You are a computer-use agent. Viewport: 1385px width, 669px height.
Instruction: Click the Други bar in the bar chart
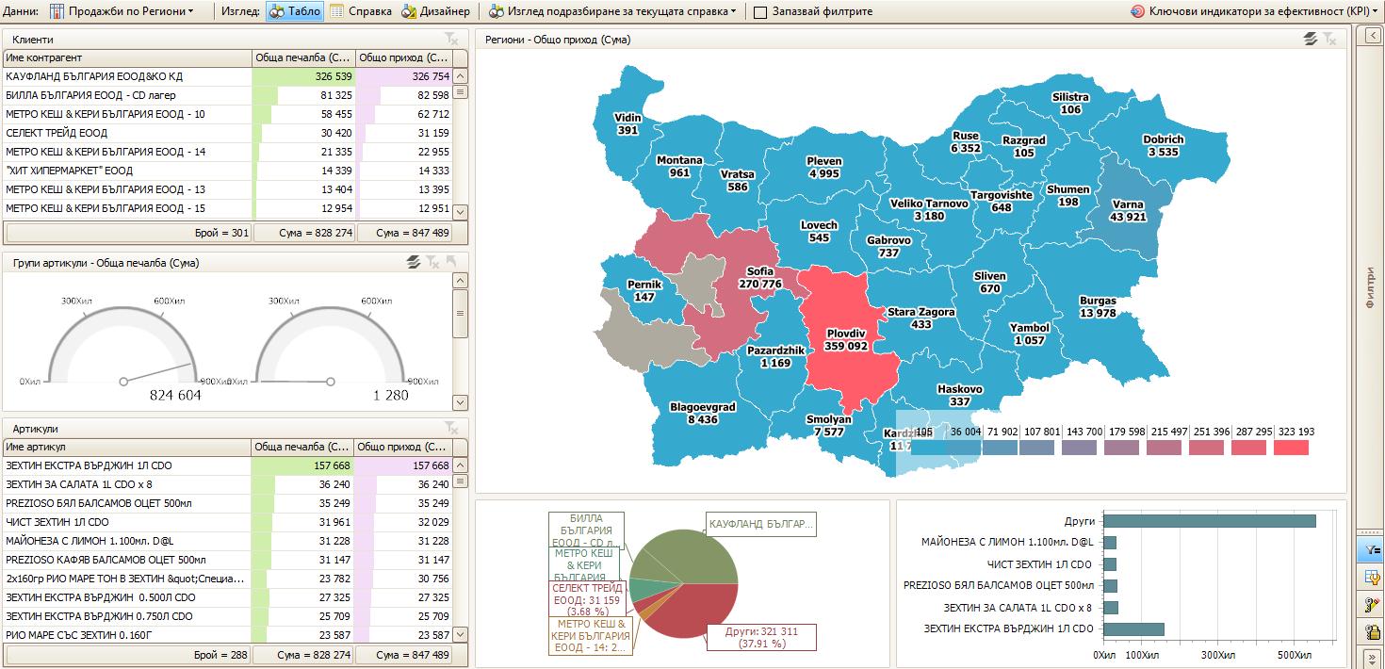(x=1209, y=521)
